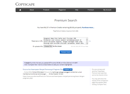The image size is (130, 94).
Task: Click the 'Or upload a file:' label
Action: 38,46
